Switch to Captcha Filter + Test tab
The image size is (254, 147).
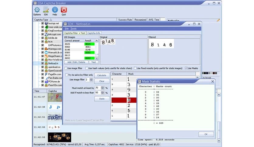[x=75, y=33]
